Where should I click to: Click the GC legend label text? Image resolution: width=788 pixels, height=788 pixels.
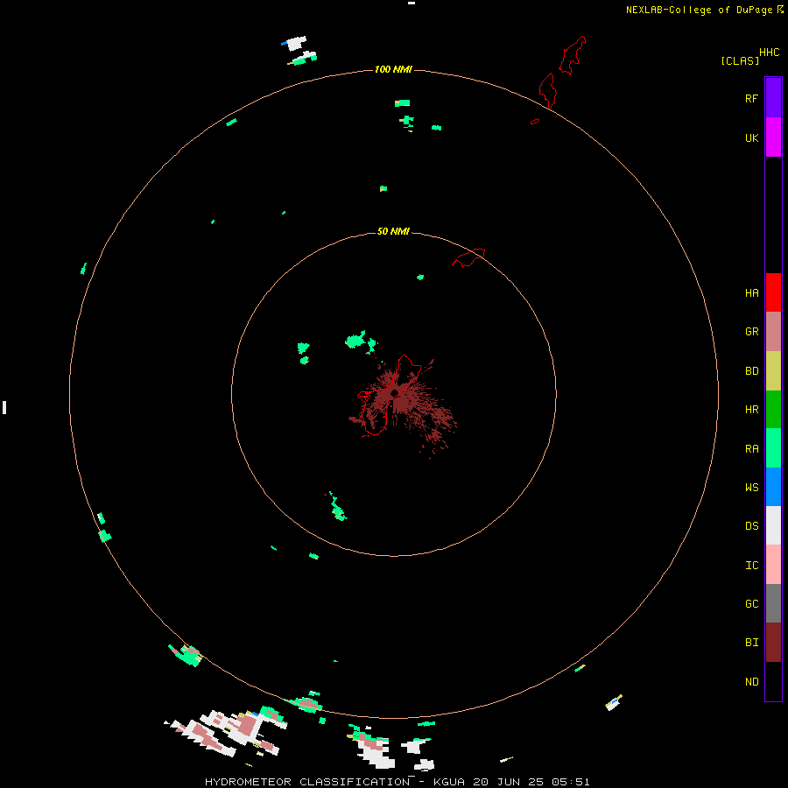tap(751, 604)
